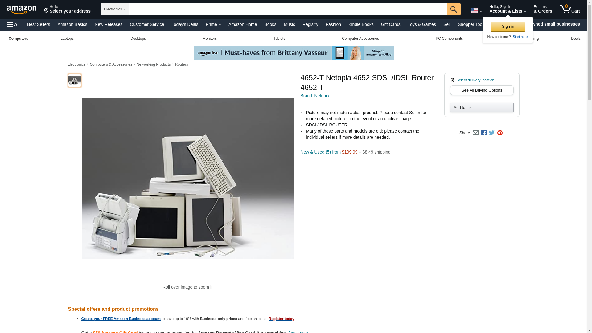Share product on Pinterest icon
The width and height of the screenshot is (592, 333).
pos(500,133)
